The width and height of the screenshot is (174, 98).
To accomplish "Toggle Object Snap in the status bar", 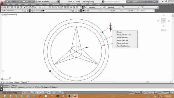I will point(38,93).
